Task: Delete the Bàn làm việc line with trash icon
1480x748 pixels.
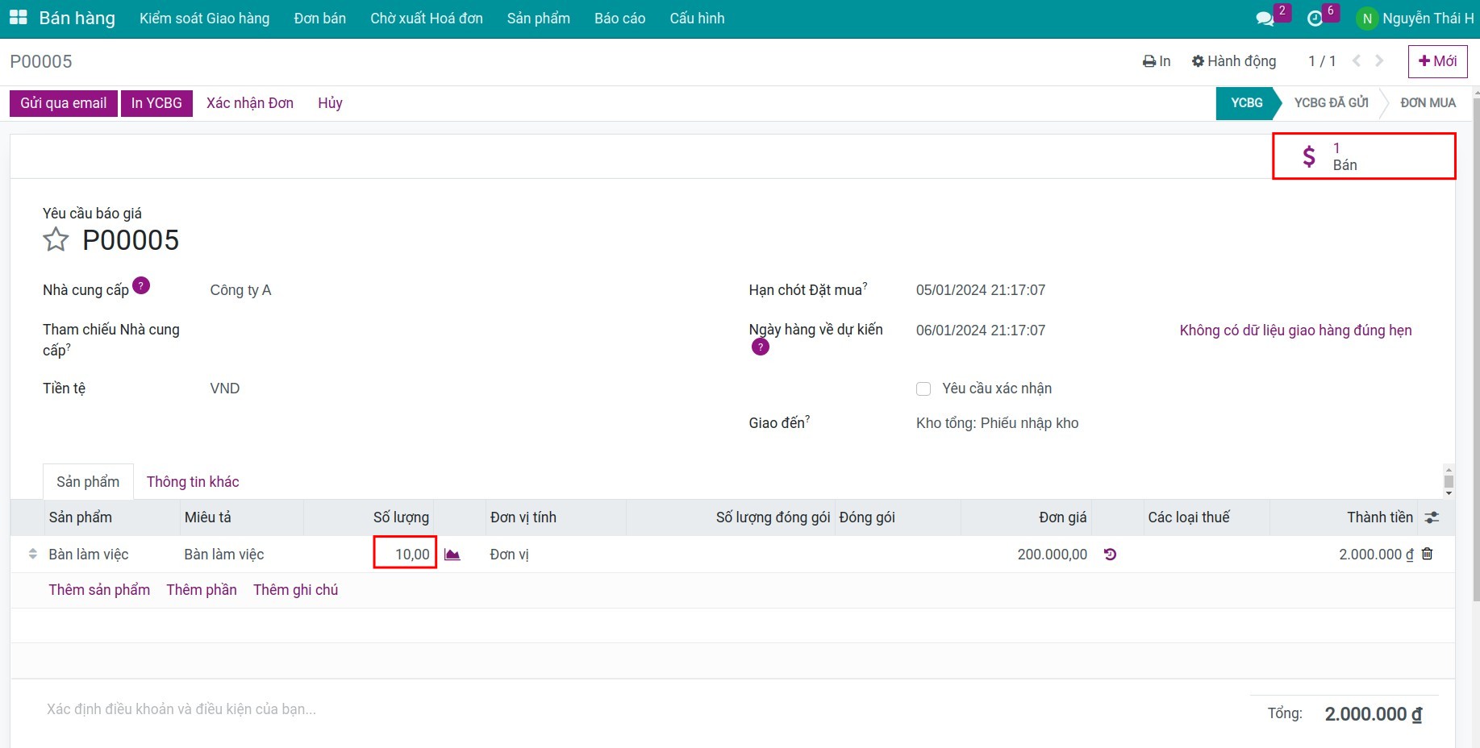Action: [x=1427, y=554]
